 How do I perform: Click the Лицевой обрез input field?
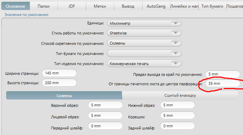coord(105,116)
